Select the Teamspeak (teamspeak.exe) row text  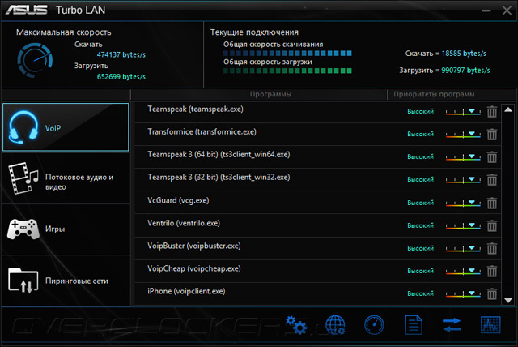[x=195, y=109]
